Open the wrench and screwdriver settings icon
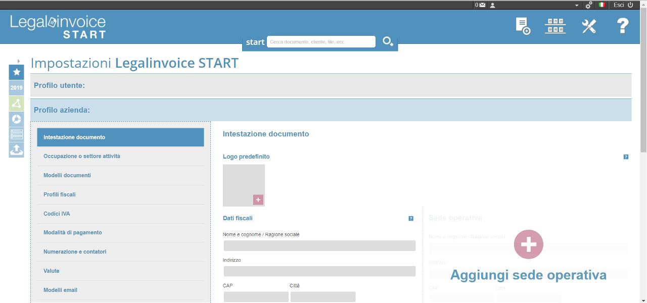This screenshot has width=647, height=303. tap(589, 26)
